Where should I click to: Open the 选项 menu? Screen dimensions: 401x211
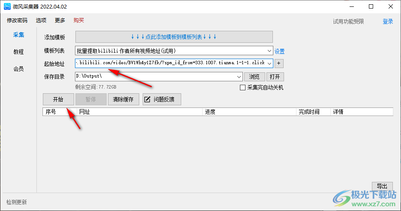point(41,21)
